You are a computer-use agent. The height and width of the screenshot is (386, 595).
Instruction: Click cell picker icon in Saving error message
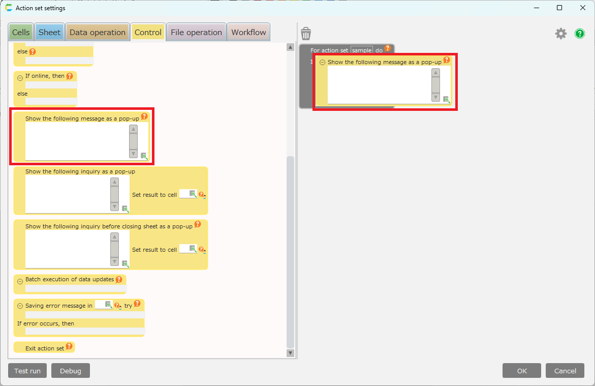pyautogui.click(x=108, y=305)
